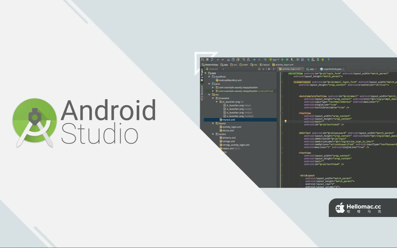This screenshot has width=397, height=248.
Task: Collapse the java folder
Action: [209, 84]
